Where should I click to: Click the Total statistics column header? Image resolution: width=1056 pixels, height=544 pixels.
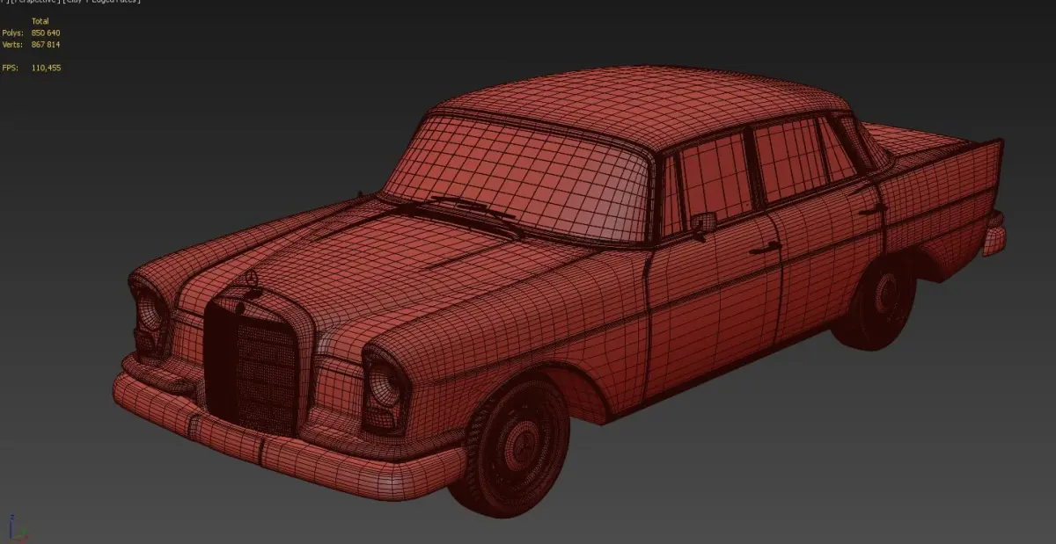(x=40, y=21)
